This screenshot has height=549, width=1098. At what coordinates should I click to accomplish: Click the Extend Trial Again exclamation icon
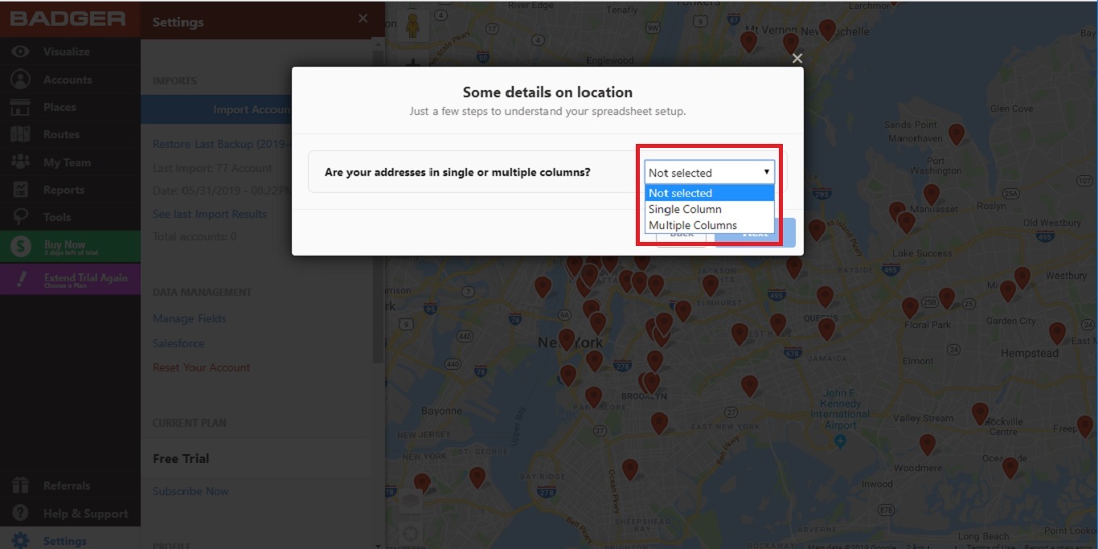pyautogui.click(x=21, y=279)
